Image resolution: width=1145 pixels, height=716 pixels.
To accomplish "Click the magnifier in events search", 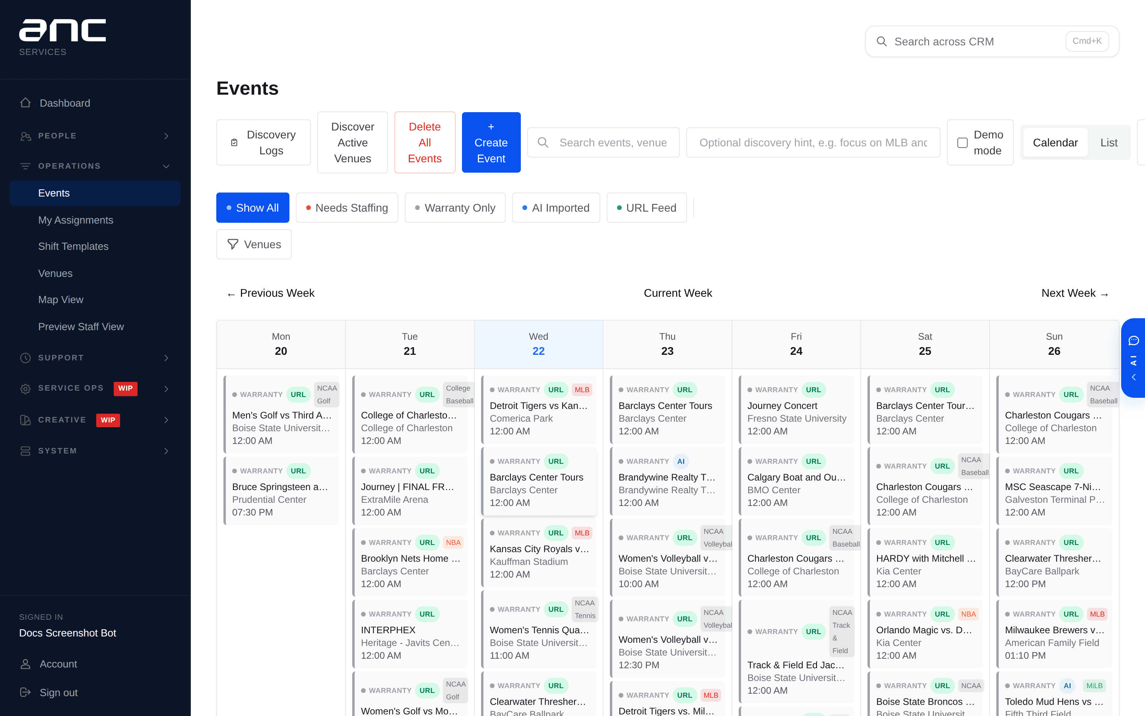I will point(543,142).
